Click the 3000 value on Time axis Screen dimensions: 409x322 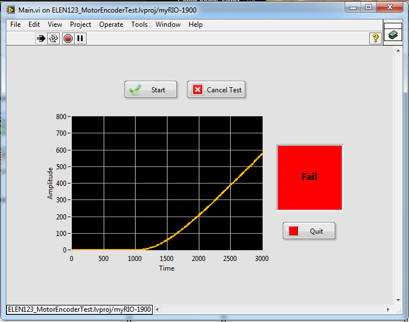pyautogui.click(x=261, y=258)
